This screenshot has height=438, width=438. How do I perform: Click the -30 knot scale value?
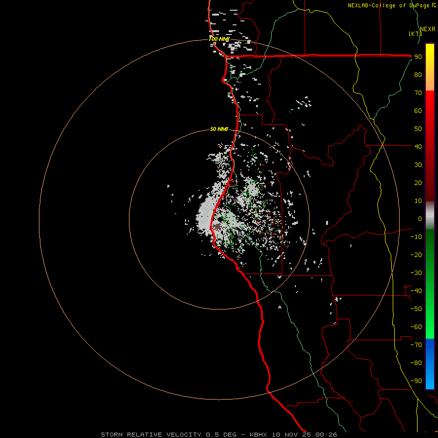[416, 273]
